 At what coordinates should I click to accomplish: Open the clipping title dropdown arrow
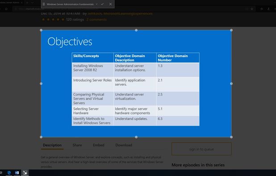pyautogui.click(x=96, y=4)
